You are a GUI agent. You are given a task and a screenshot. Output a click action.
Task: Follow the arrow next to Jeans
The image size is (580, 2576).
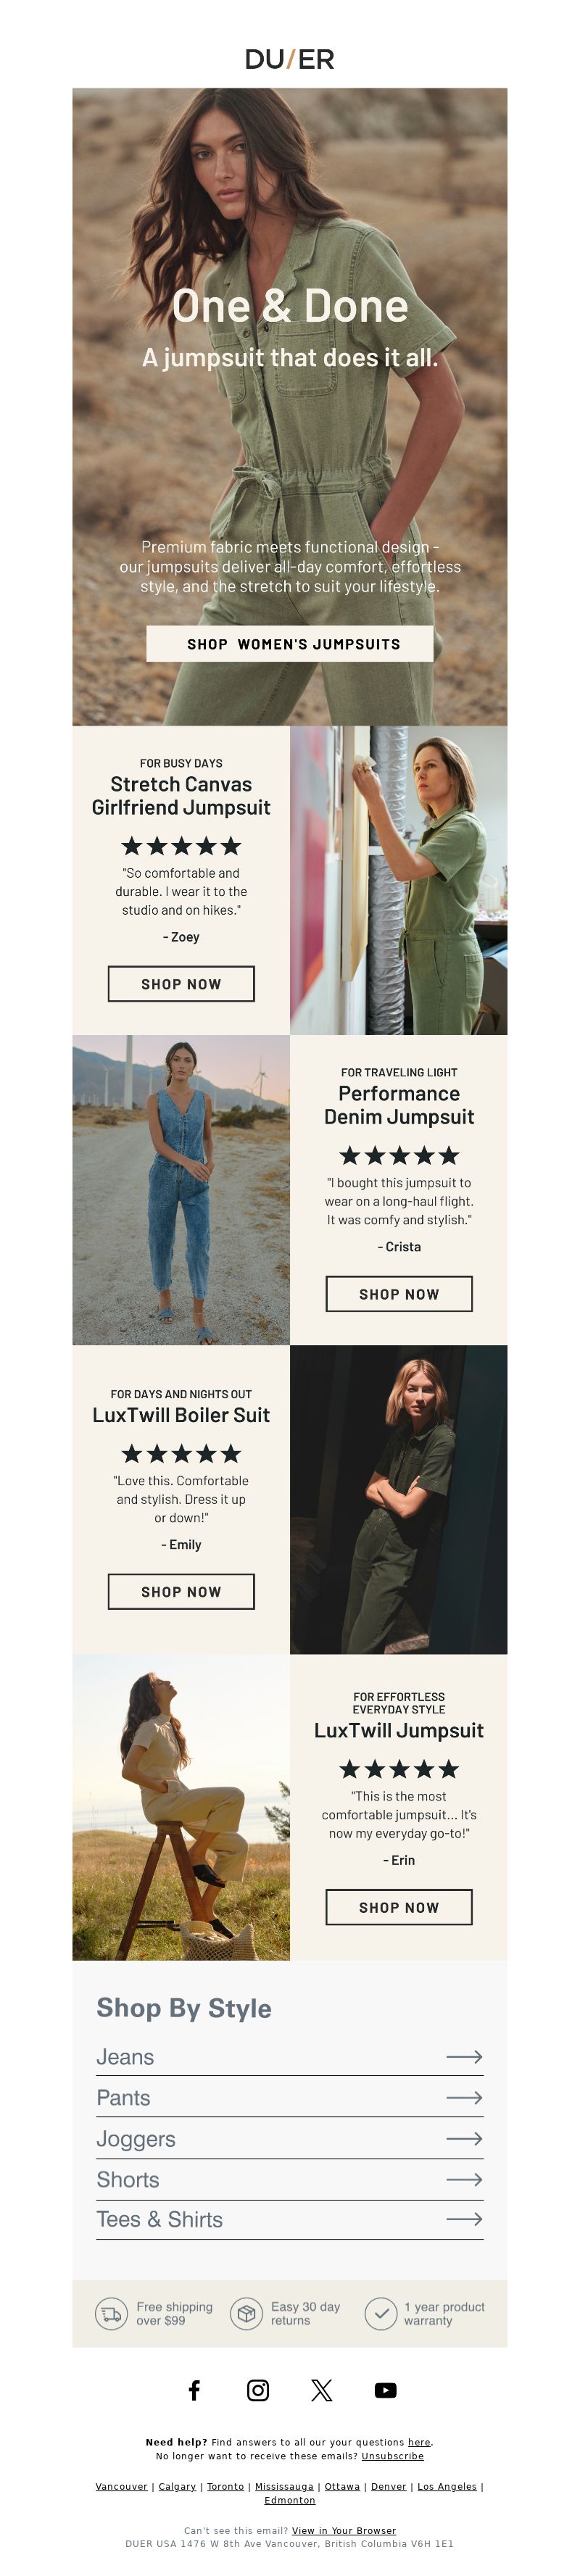[x=464, y=2056]
